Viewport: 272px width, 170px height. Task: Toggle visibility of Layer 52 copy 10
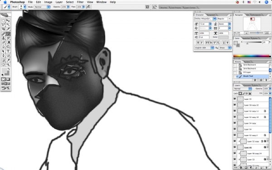click(235, 117)
